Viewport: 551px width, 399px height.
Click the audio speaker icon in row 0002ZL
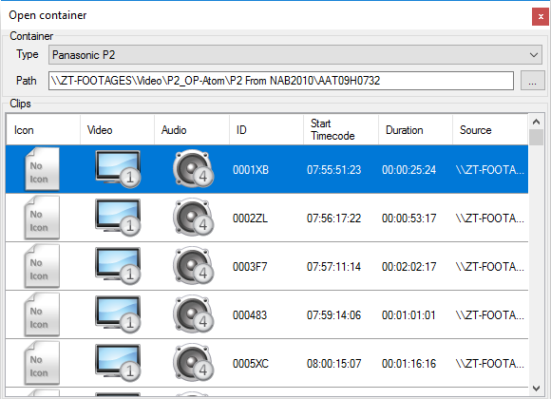(193, 218)
